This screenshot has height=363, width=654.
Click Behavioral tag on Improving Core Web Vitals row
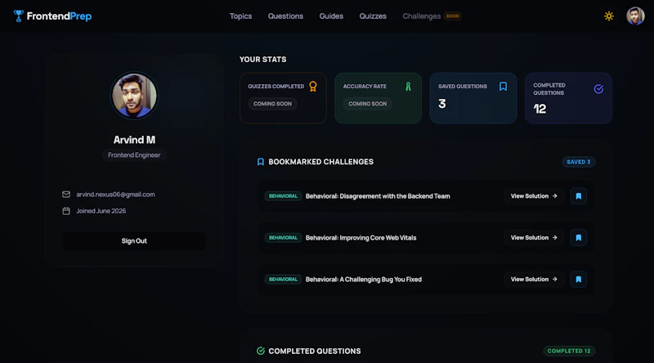pyautogui.click(x=283, y=238)
